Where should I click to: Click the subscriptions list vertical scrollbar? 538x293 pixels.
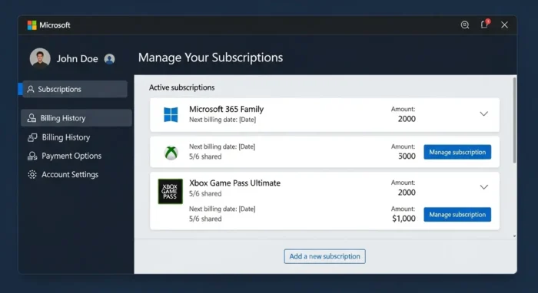click(514, 120)
